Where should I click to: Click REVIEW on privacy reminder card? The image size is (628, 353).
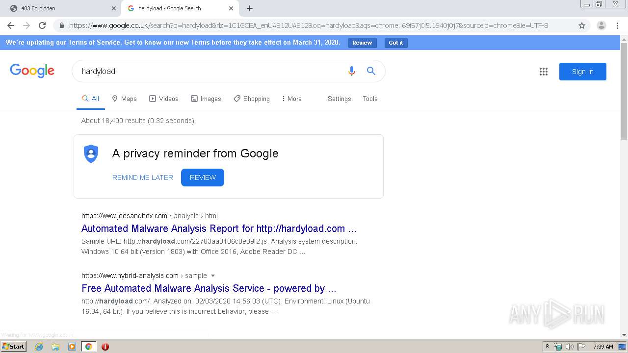pyautogui.click(x=203, y=177)
